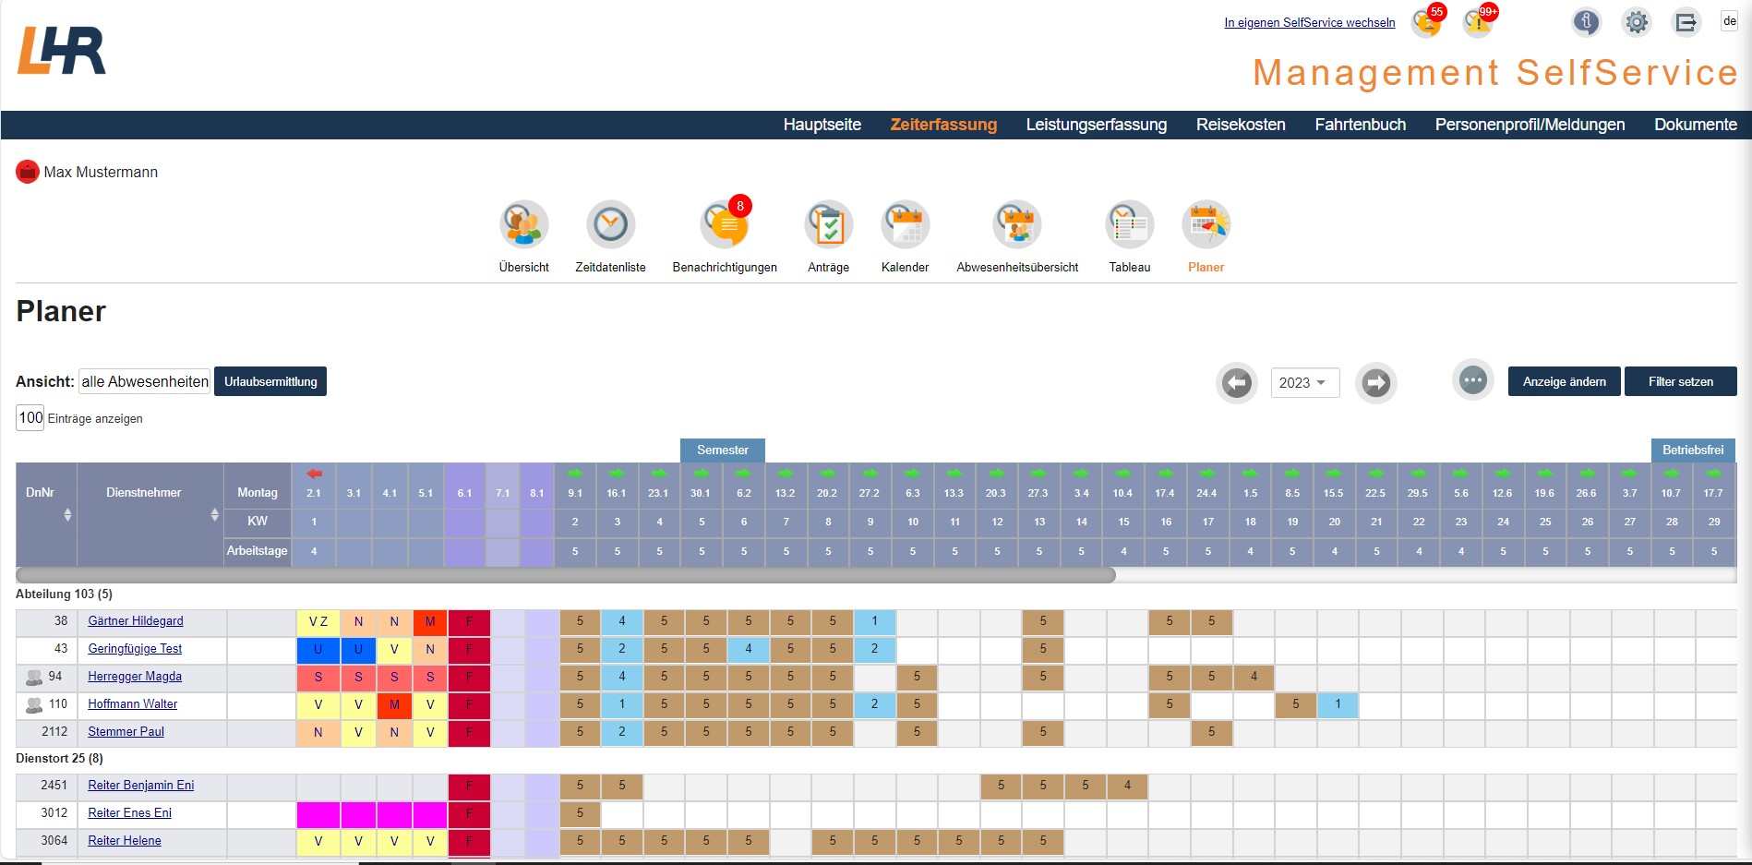Viewport: 1752px width, 865px height.
Task: Open the Gärtner Hildegard employee link
Action: pos(136,621)
